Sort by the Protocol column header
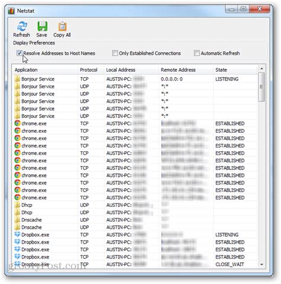Viewport: 281px width, 284px height. click(91, 70)
